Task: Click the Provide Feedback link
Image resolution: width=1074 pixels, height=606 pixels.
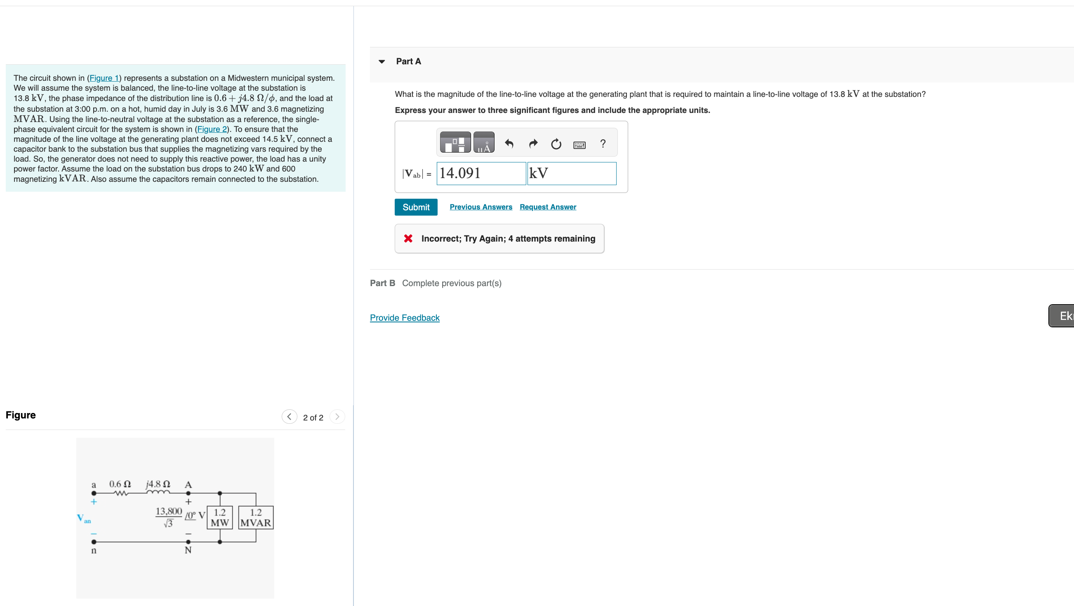Action: (405, 317)
